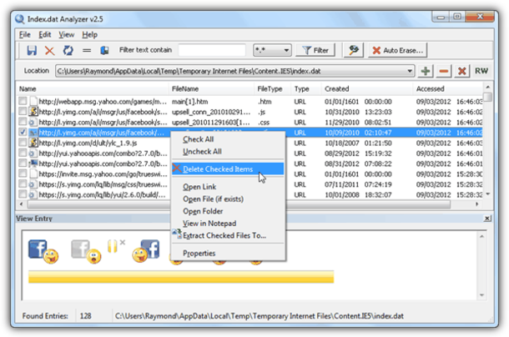Expand the Location path dropdown
Image resolution: width=509 pixels, height=337 pixels.
(x=410, y=71)
